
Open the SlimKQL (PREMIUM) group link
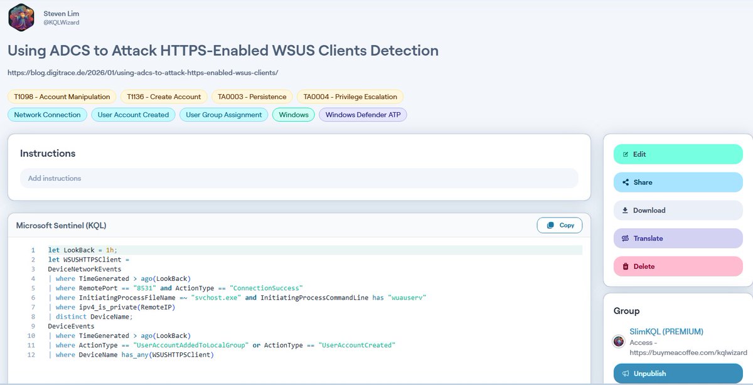(666, 332)
